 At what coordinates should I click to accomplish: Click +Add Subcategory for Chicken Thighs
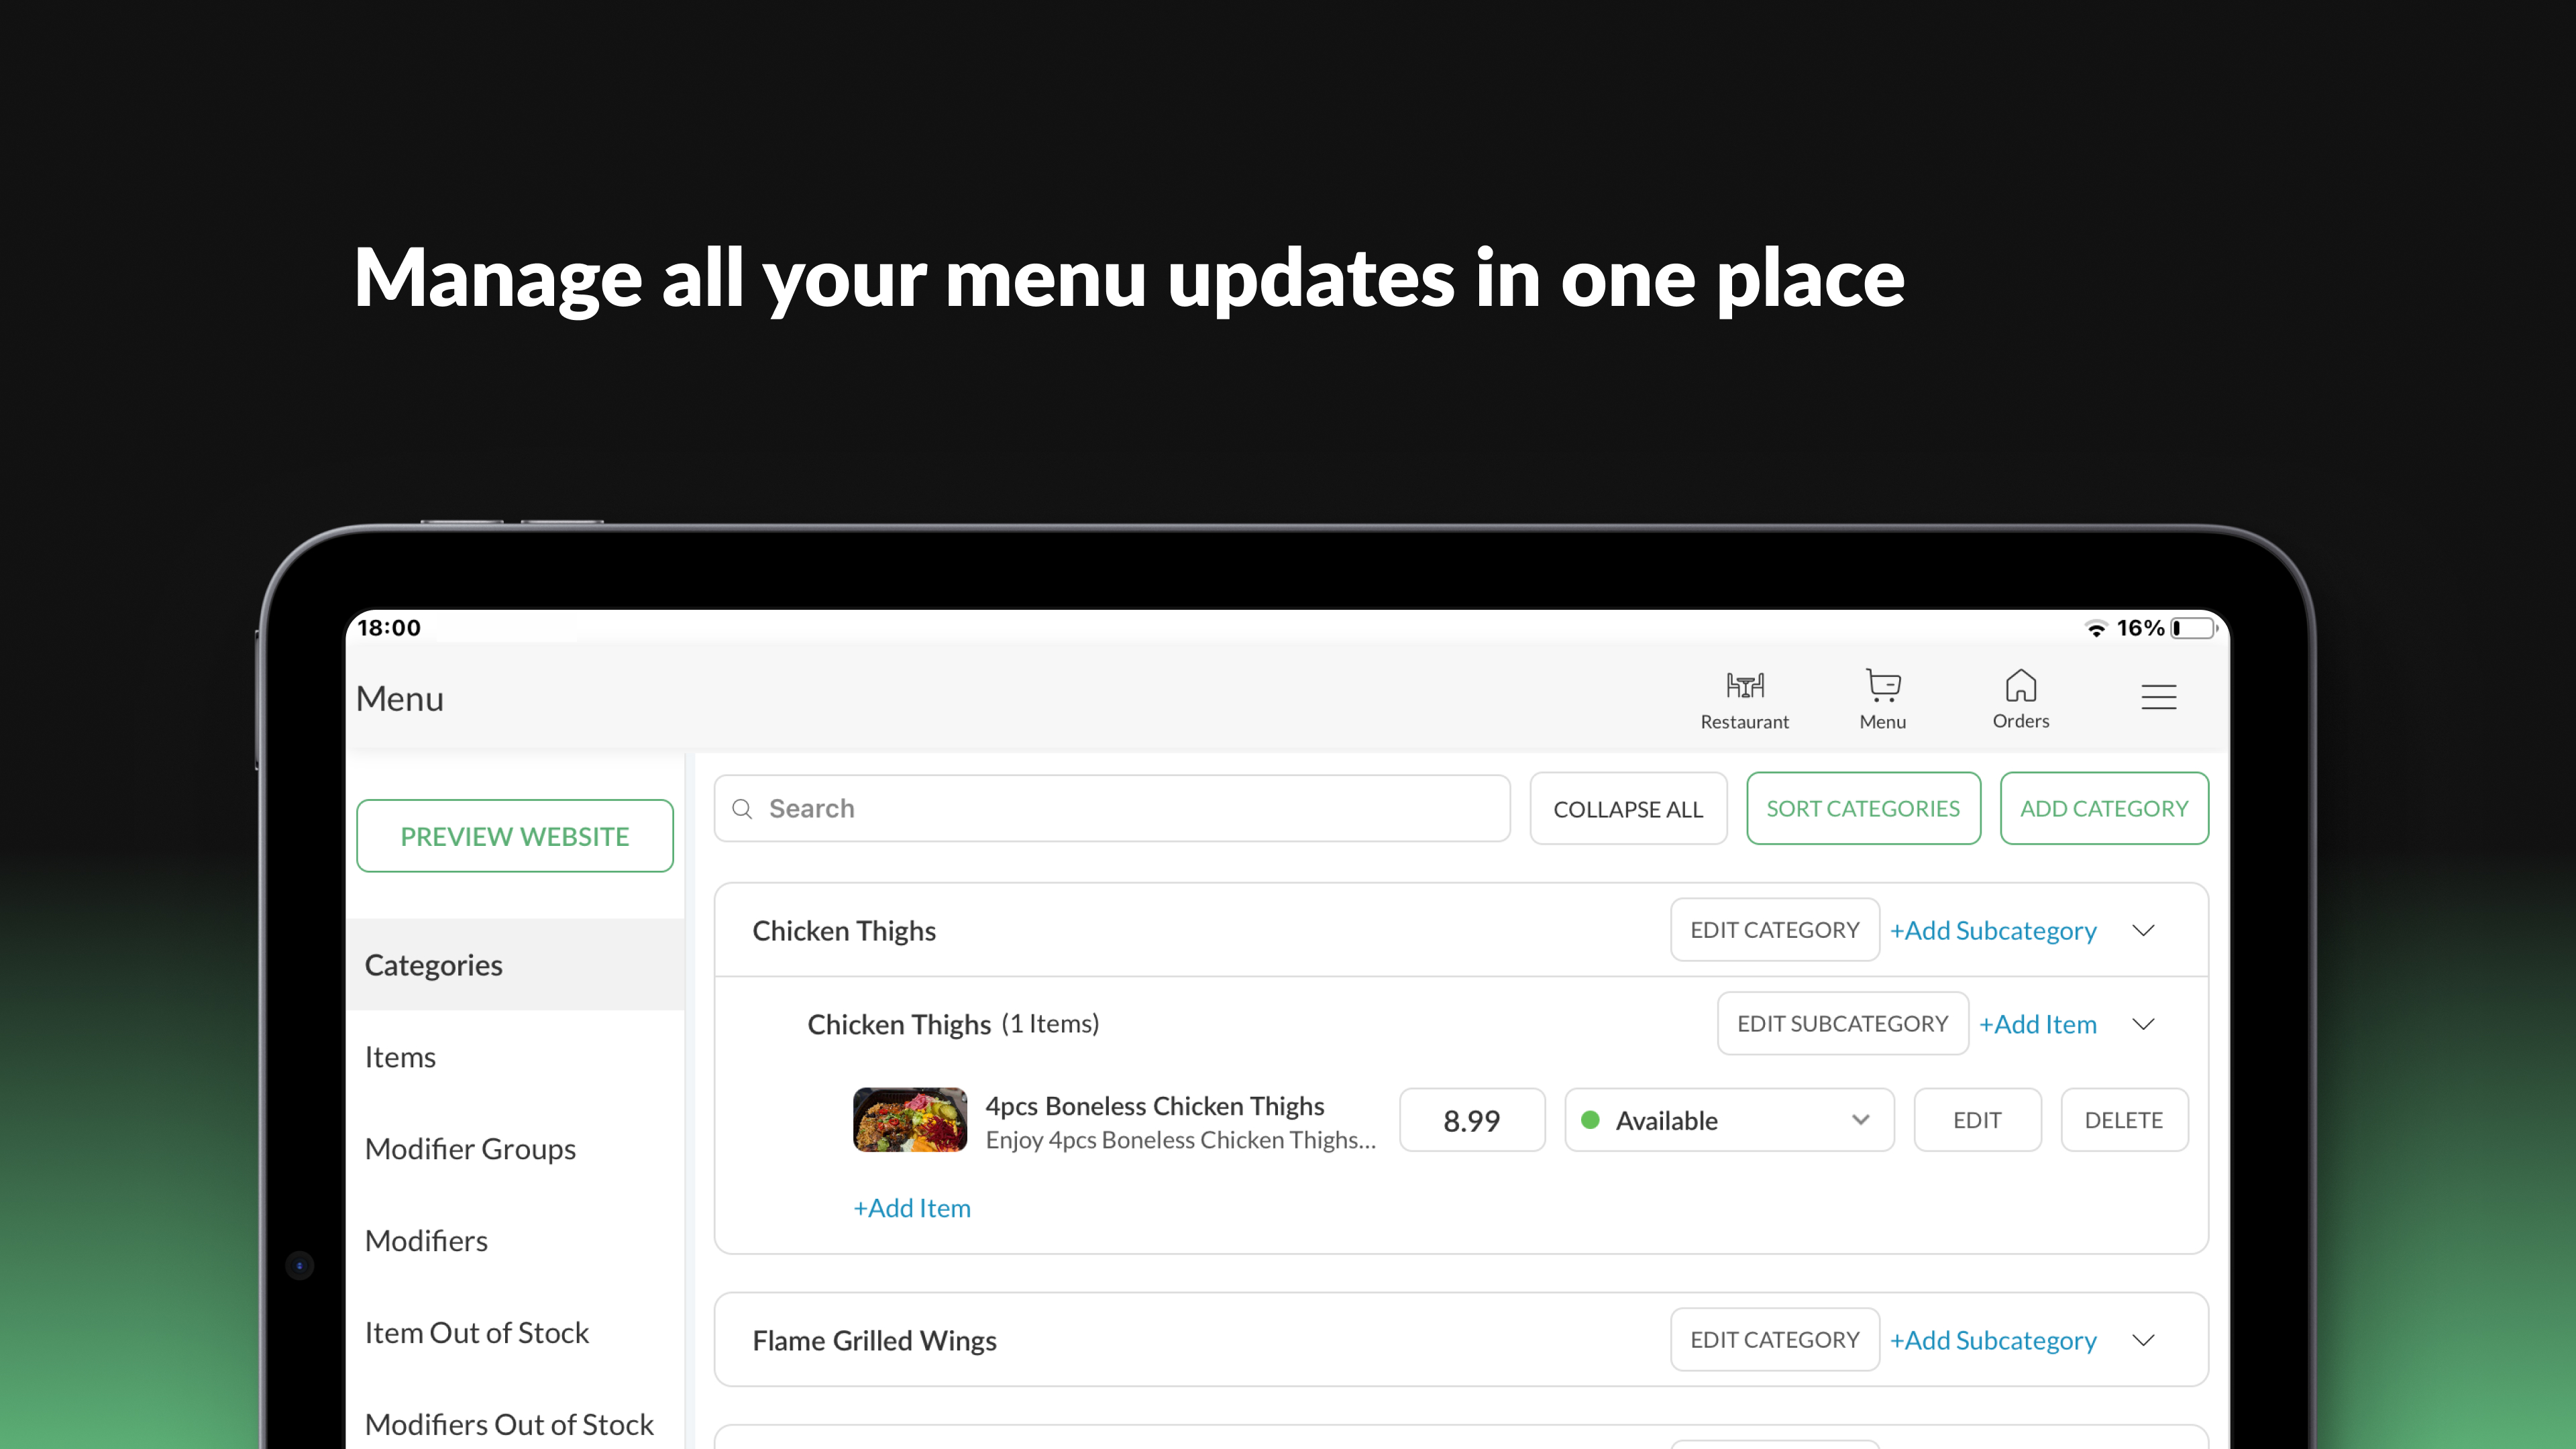coord(1992,931)
